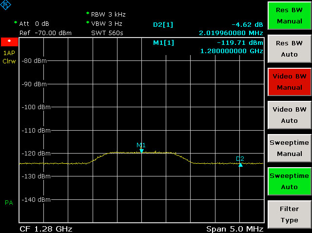Select the Res BW Manual softkey
This screenshot has width=312, height=233.
tap(290, 16)
